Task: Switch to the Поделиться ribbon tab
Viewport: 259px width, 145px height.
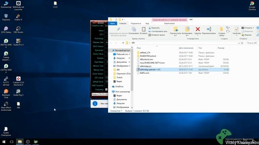Action: pos(136,23)
